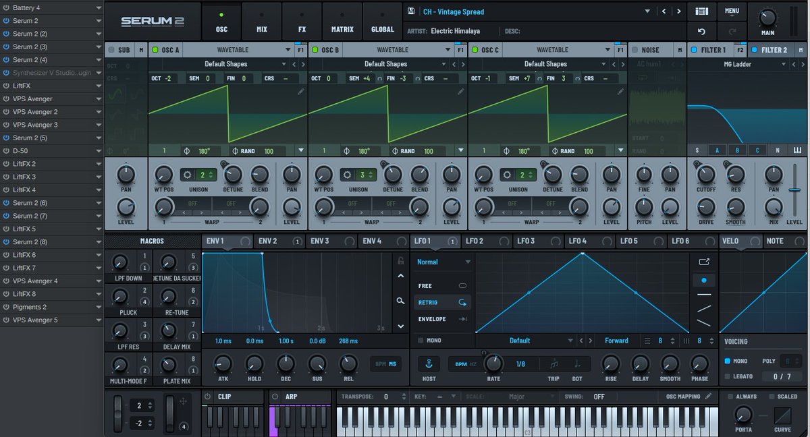Click the LFO host anchor icon
Screen dimensions: 810x437
tap(427, 364)
